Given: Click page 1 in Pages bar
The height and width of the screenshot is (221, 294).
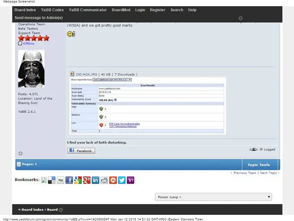Looking at the screenshot, I should (36, 164).
